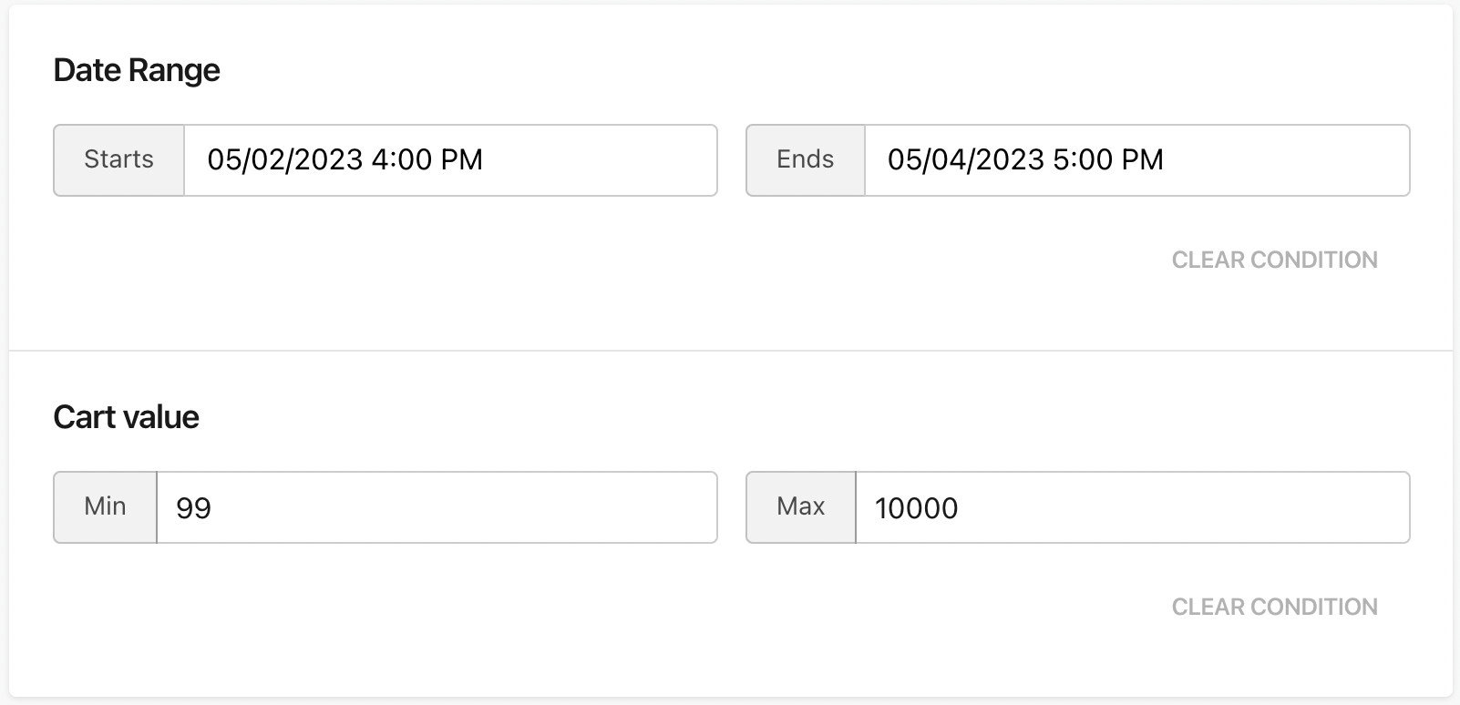This screenshot has height=705, width=1460.
Task: Click the Min label addon
Action: pyautogui.click(x=106, y=507)
